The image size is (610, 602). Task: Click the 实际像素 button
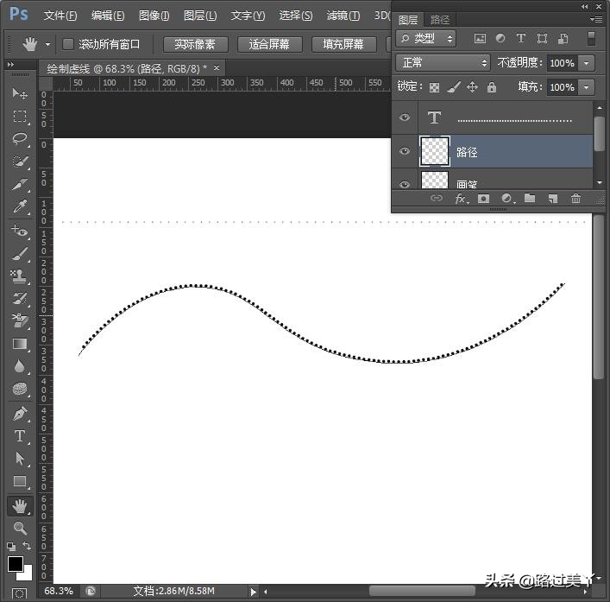(195, 44)
